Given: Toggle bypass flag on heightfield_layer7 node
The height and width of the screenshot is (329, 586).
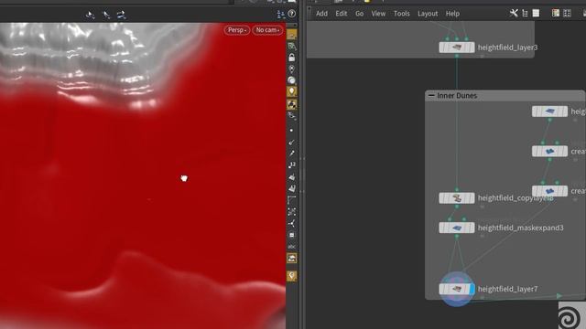Looking at the screenshot, I should (x=442, y=289).
